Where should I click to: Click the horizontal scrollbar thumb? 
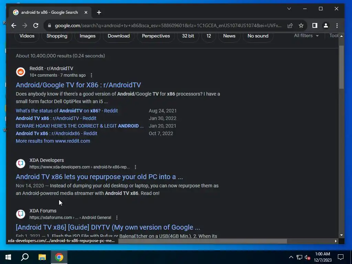(202, 241)
